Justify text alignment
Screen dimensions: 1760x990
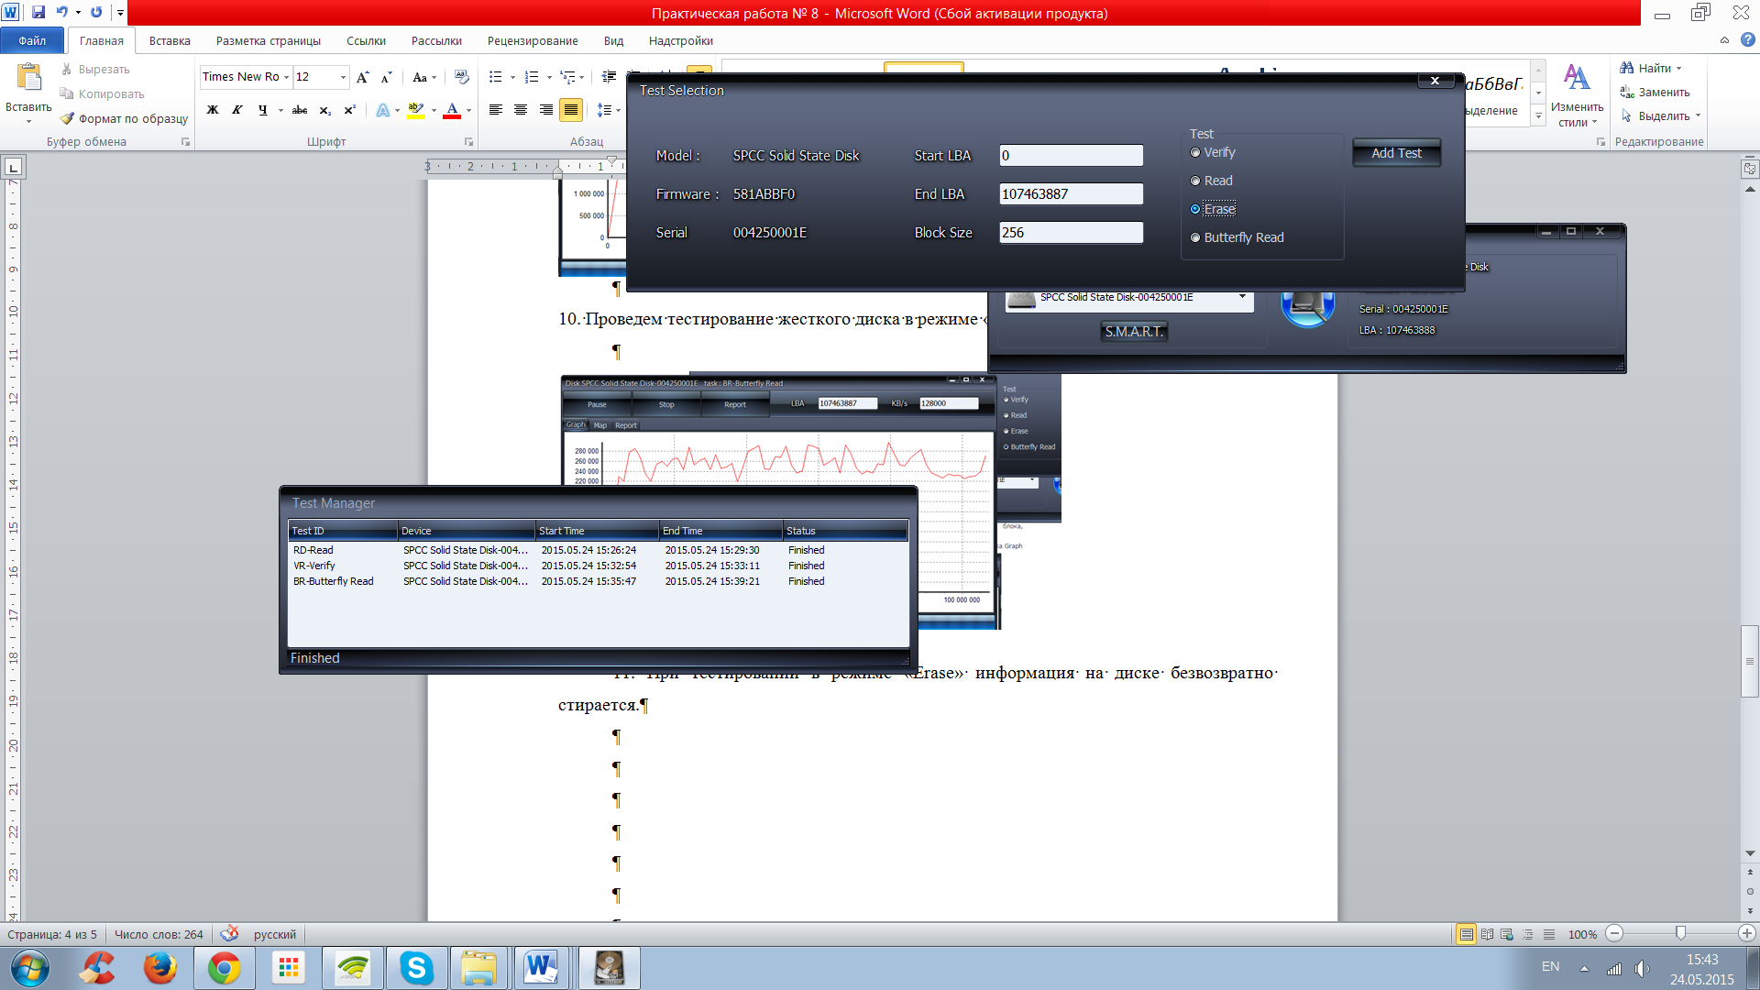pos(571,110)
